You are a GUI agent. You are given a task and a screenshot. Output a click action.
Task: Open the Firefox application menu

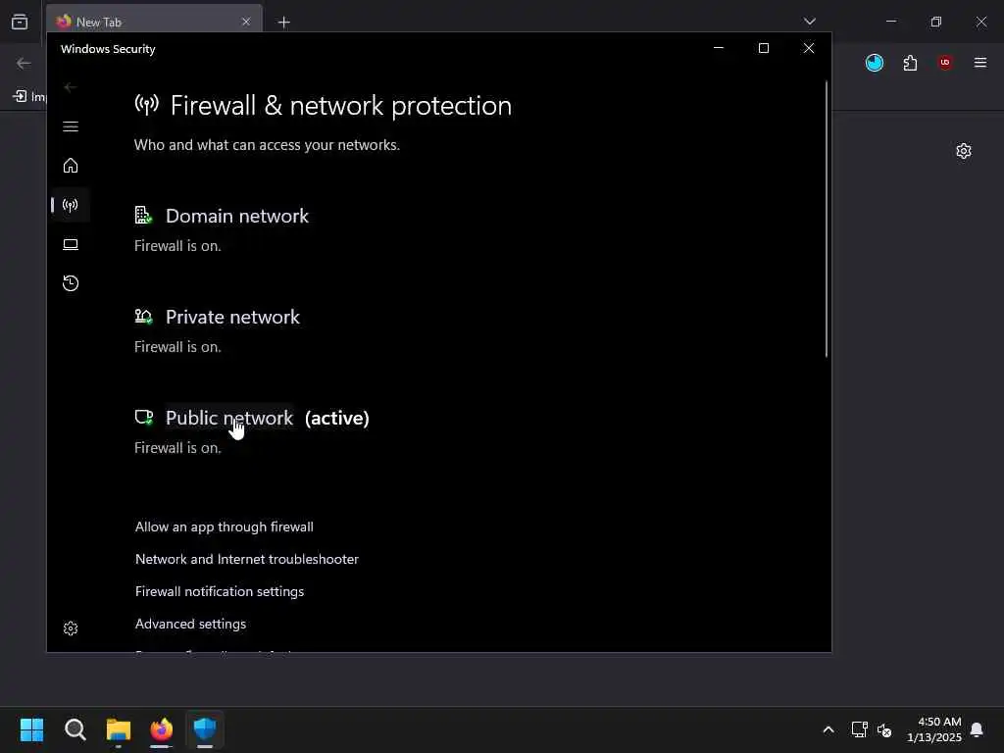pyautogui.click(x=980, y=63)
